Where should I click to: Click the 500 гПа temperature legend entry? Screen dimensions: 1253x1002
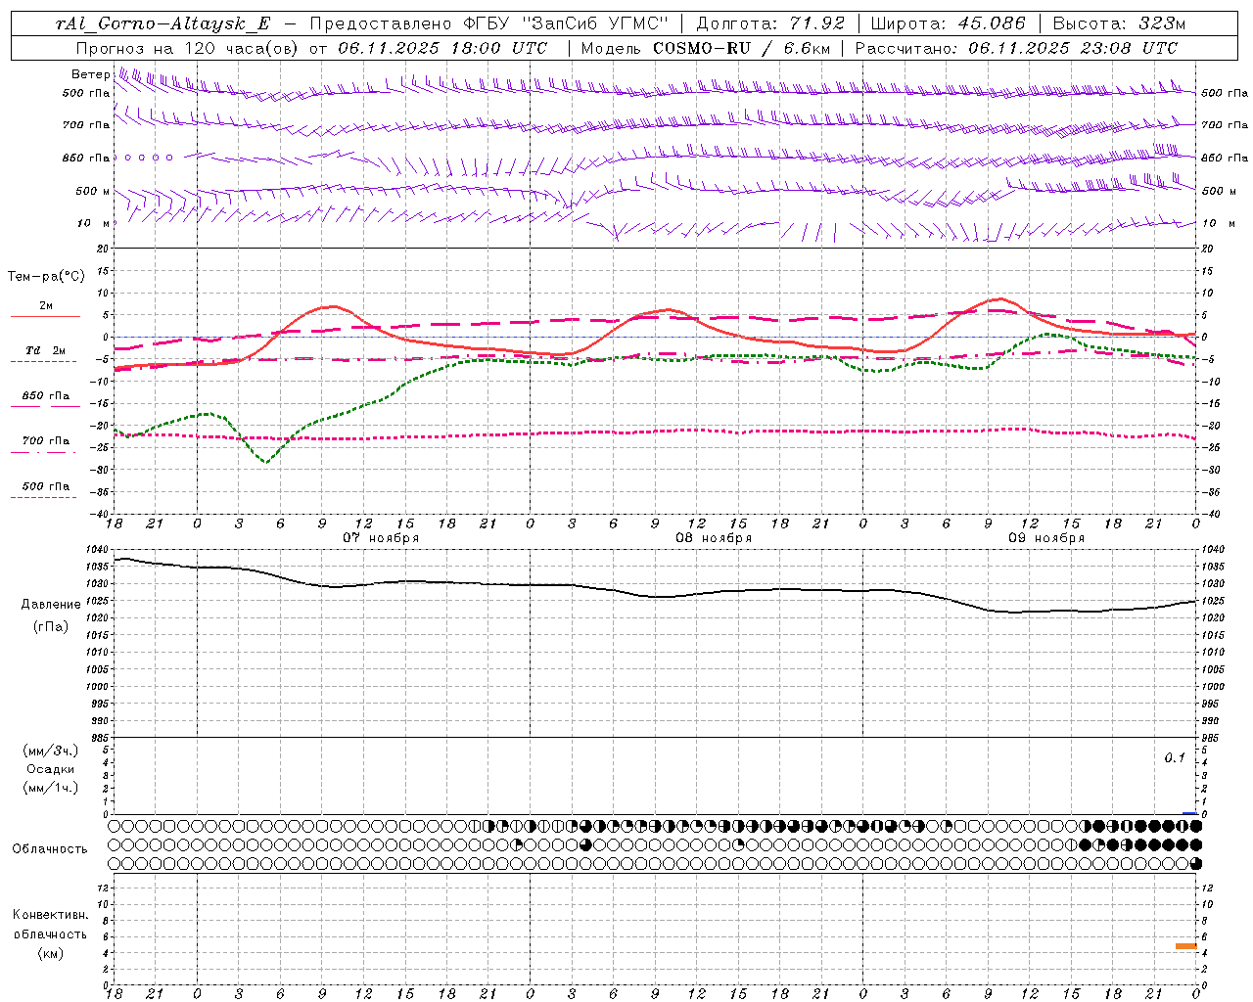click(46, 486)
